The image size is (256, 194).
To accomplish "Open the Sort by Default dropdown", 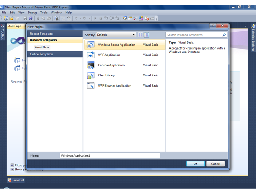I will [x=116, y=35].
